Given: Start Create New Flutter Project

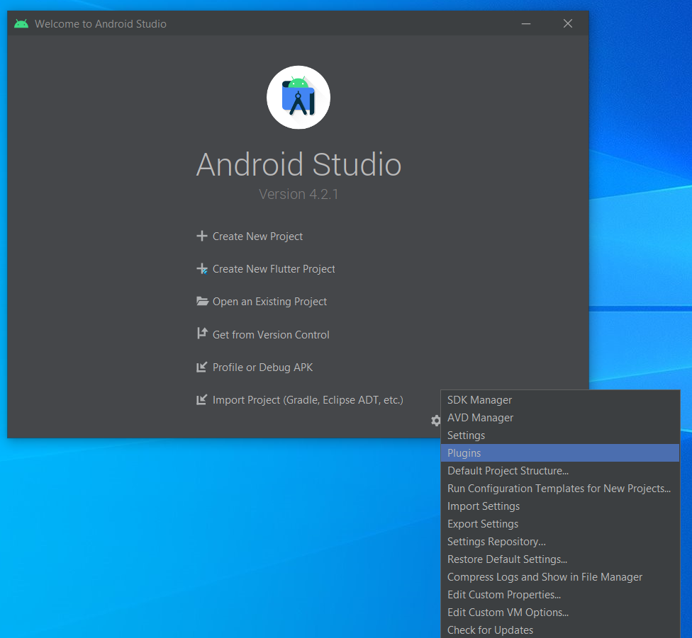Looking at the screenshot, I should coord(274,269).
